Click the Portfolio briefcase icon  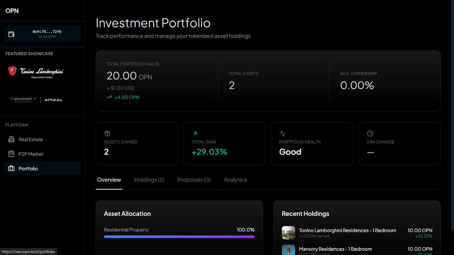(x=11, y=168)
